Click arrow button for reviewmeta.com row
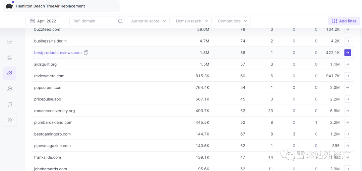 (348, 76)
